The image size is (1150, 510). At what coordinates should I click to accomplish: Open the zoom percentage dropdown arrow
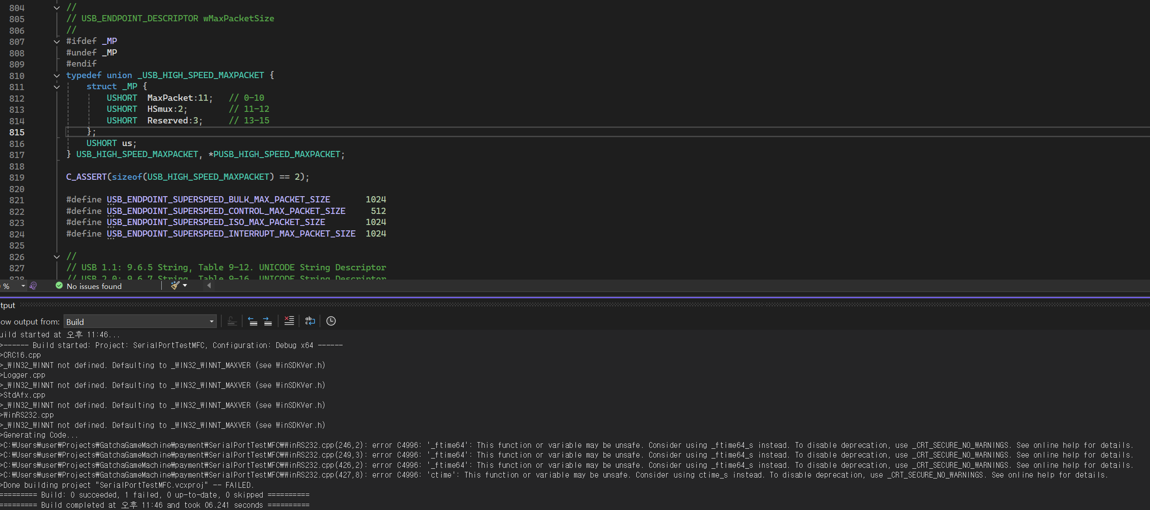pyautogui.click(x=23, y=286)
